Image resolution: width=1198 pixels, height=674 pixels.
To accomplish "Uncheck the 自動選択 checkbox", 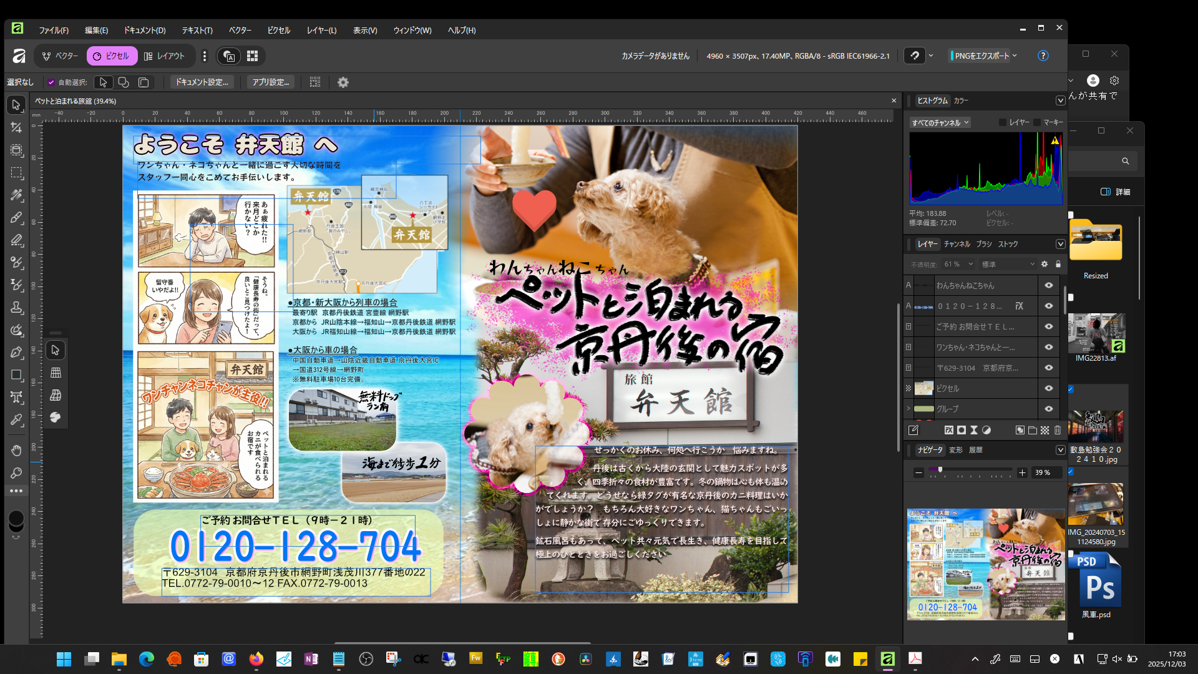I will tap(51, 82).
